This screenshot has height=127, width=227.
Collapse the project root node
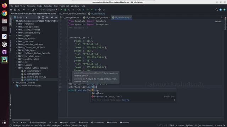coord(13,21)
